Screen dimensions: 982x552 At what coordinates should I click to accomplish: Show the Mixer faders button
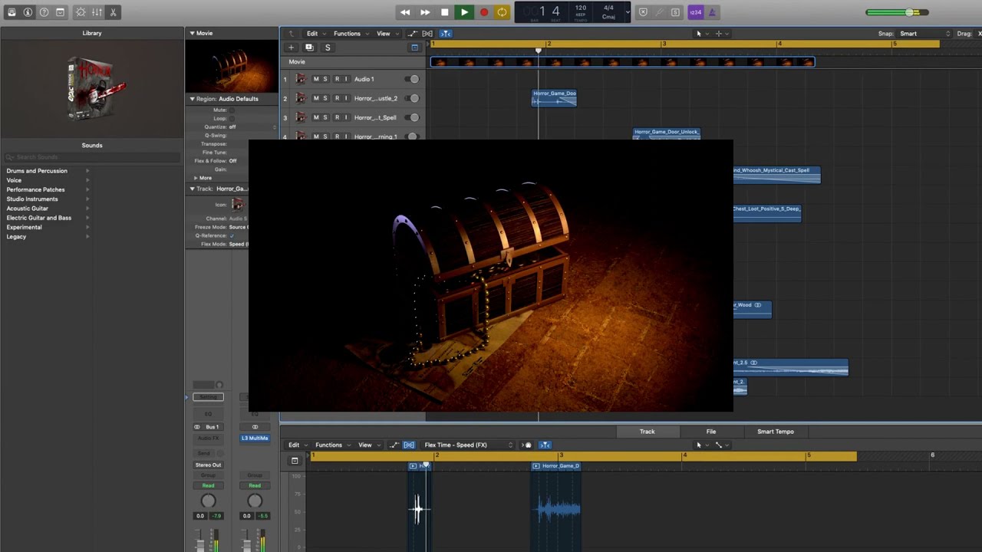tap(97, 12)
